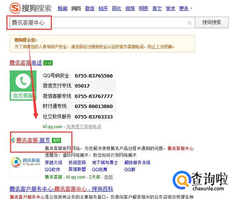Click the green kf.qq.com source text
Viewport: 232px width, 199px height.
coord(53,127)
